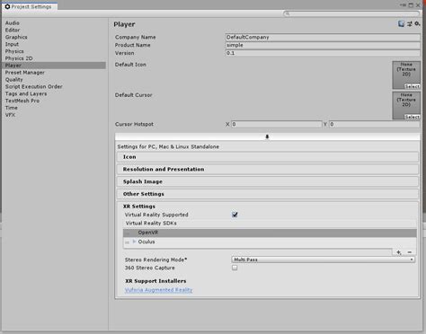Click Select on Default Icon texture
The width and height of the screenshot is (426, 334).
pyautogui.click(x=413, y=86)
